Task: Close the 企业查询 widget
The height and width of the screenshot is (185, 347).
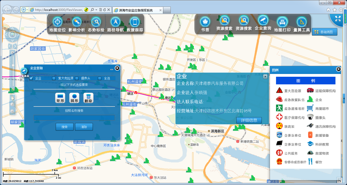Action: pos(117,68)
